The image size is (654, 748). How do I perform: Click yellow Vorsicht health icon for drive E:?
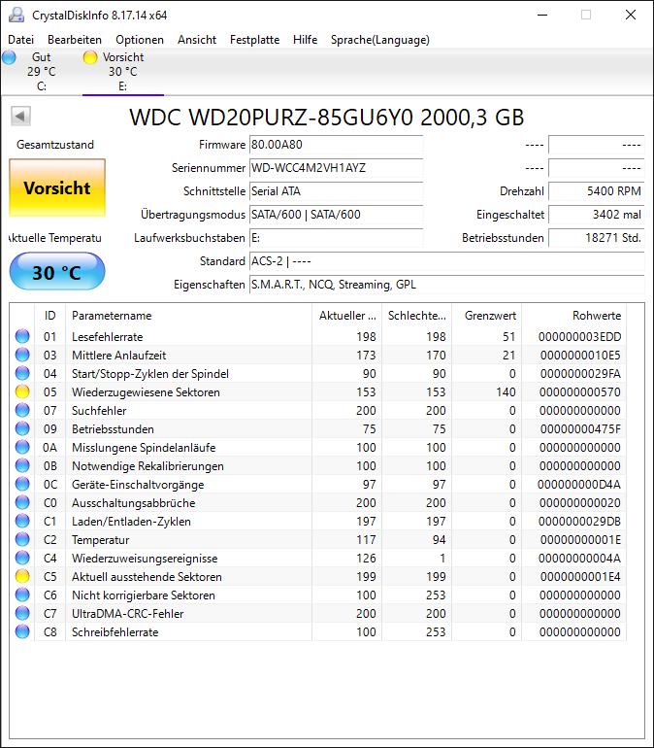(x=89, y=57)
